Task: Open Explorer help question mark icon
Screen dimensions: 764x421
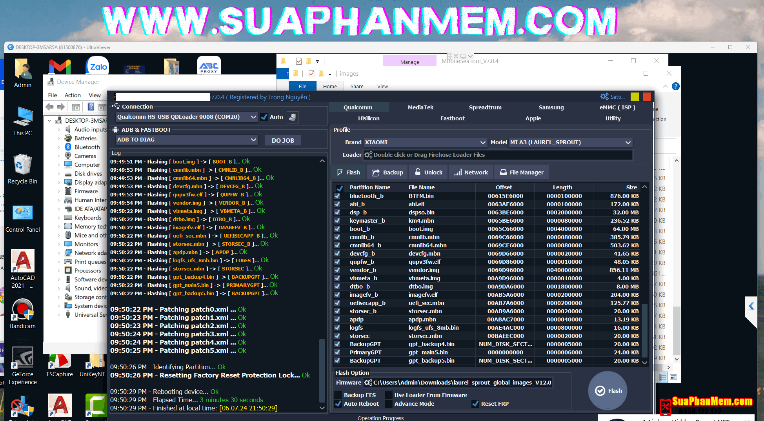Action: coord(675,86)
